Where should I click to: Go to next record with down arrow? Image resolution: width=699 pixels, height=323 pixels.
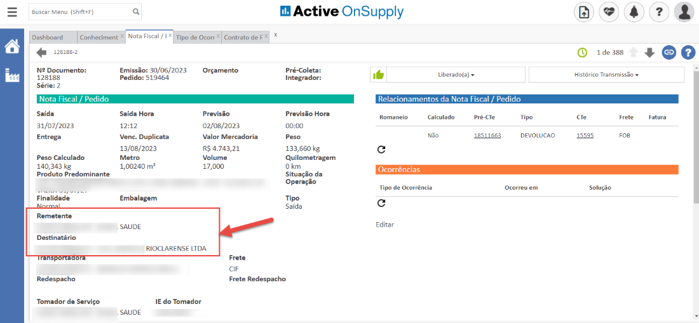[x=649, y=53]
